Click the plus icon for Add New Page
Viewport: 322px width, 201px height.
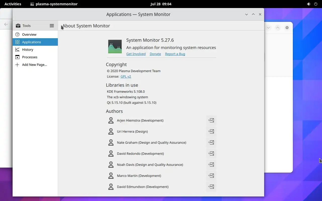click(17, 65)
